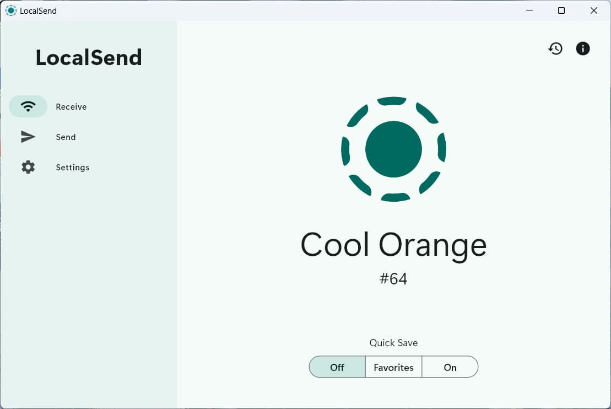Click the large LocalSend logo circle
The height and width of the screenshot is (409, 611).
pos(393,149)
